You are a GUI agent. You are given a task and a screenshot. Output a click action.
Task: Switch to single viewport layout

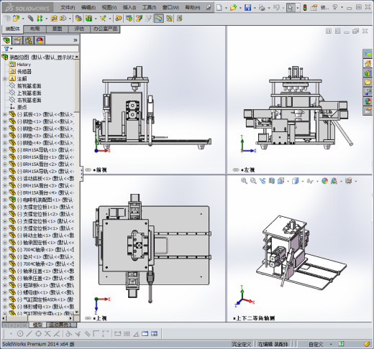coord(145,334)
